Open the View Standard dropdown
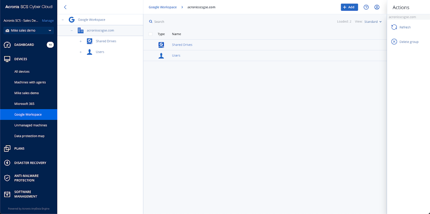The height and width of the screenshot is (214, 430). point(373,22)
